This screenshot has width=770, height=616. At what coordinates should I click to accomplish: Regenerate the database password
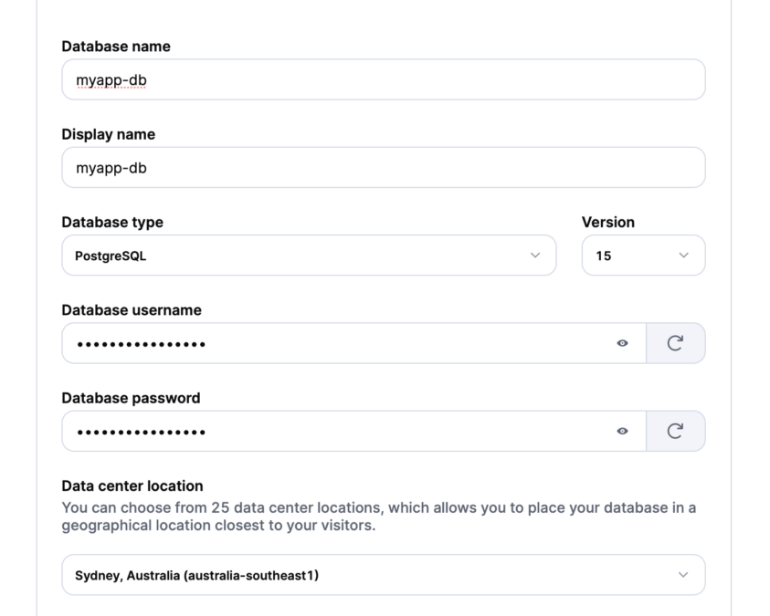pos(675,431)
